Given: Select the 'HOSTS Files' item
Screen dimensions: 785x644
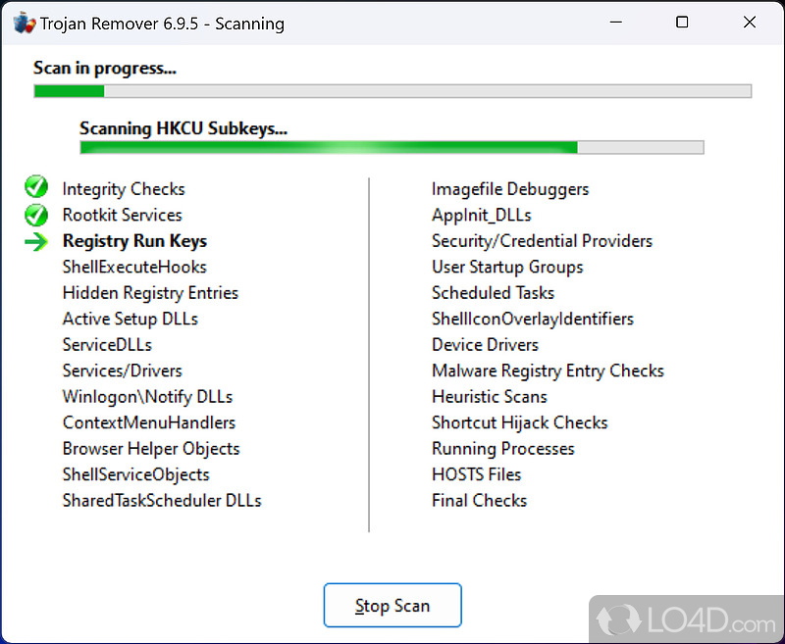Looking at the screenshot, I should tap(477, 475).
